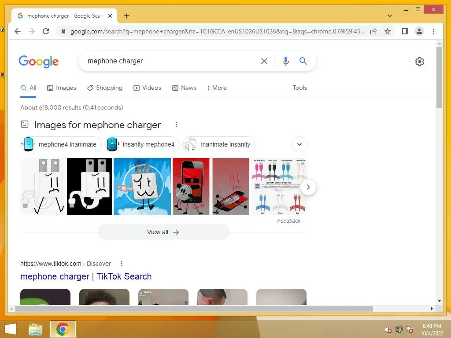The width and height of the screenshot is (451, 338).
Task: Open the tab search dropdown arrow
Action: (x=390, y=16)
